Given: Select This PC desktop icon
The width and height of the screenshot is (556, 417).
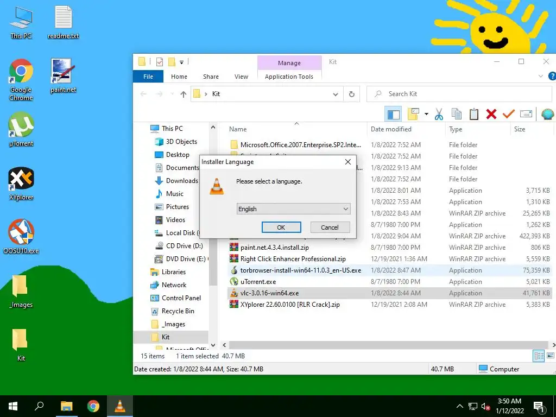Looking at the screenshot, I should coord(21,22).
